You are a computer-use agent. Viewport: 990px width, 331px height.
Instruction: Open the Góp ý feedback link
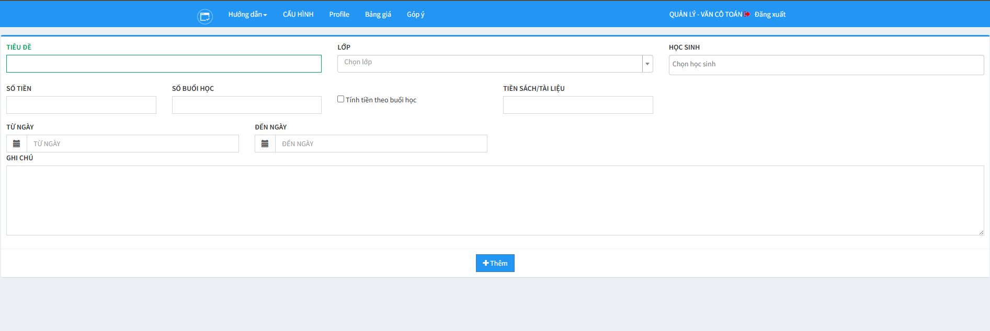point(415,14)
